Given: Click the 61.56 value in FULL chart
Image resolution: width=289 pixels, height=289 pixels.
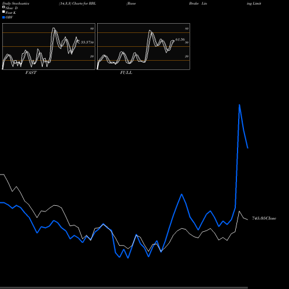Looking at the screenshot, I should pyautogui.click(x=180, y=39).
